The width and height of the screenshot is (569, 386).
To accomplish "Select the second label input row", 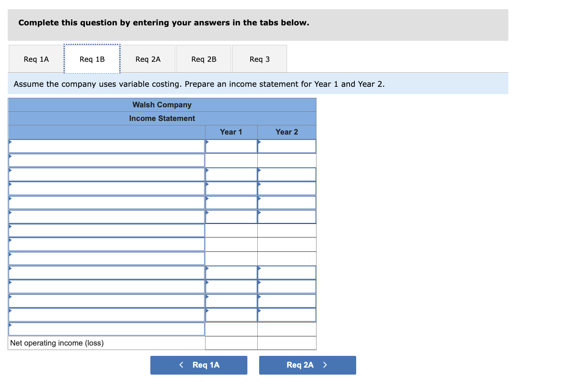I will (107, 160).
